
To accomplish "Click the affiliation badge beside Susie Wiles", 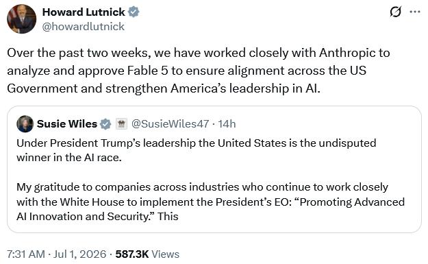I will coord(121,124).
